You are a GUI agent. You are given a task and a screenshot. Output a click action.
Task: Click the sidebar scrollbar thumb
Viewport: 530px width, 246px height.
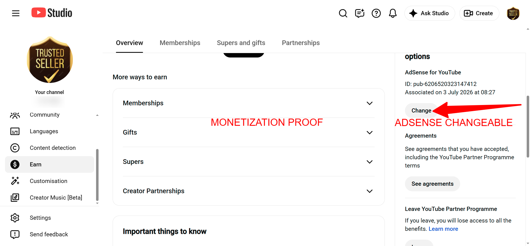tap(97, 175)
